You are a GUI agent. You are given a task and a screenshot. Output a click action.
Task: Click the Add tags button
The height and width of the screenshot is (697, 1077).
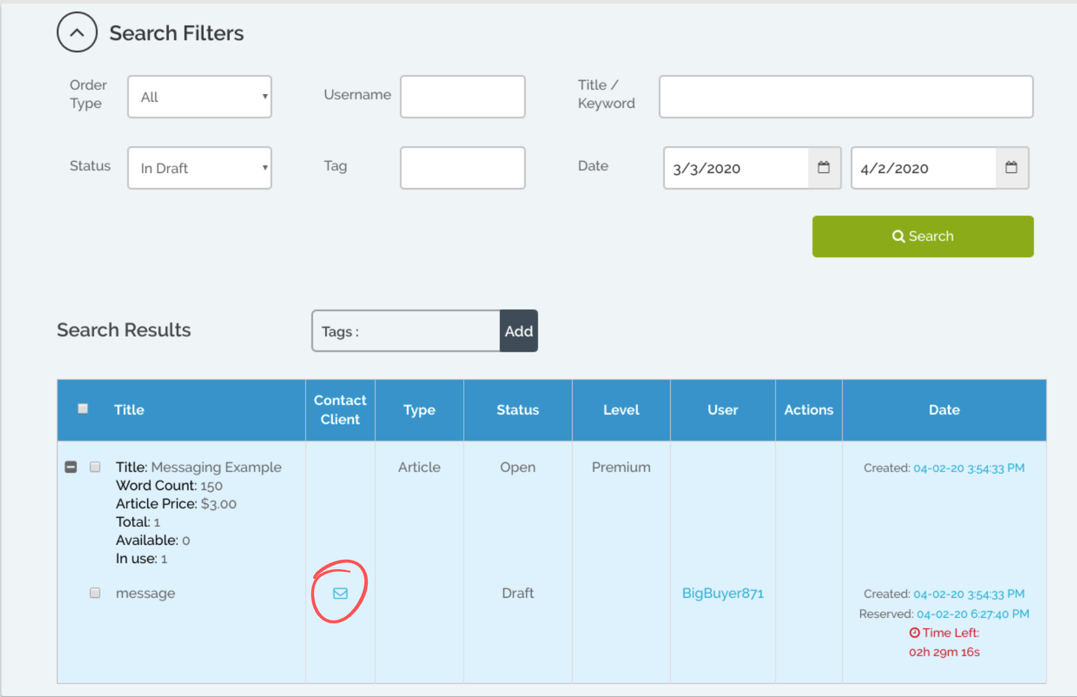click(518, 331)
